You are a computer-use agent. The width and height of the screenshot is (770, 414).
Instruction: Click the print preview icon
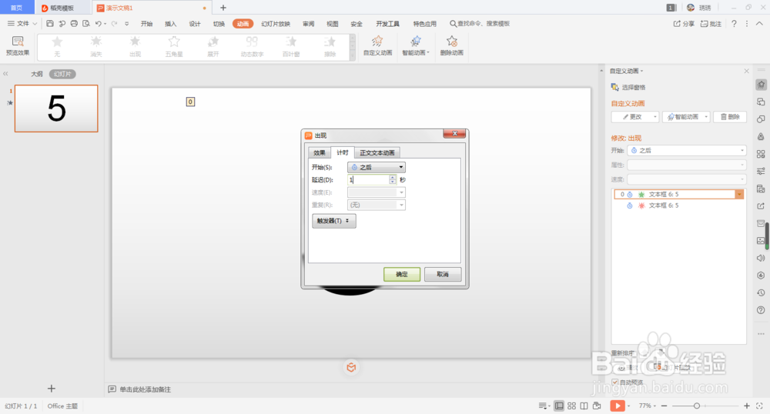tap(86, 24)
